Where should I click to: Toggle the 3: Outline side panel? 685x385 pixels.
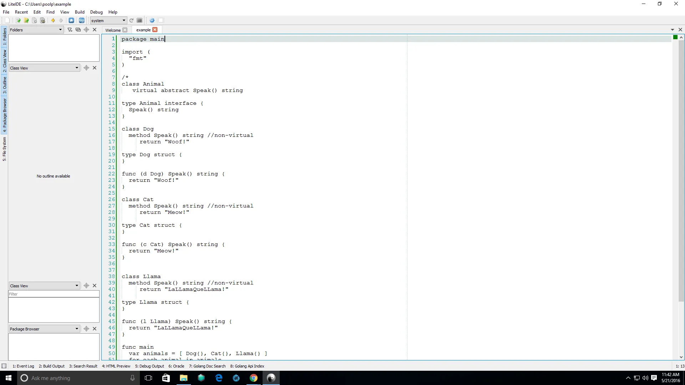[x=4, y=85]
